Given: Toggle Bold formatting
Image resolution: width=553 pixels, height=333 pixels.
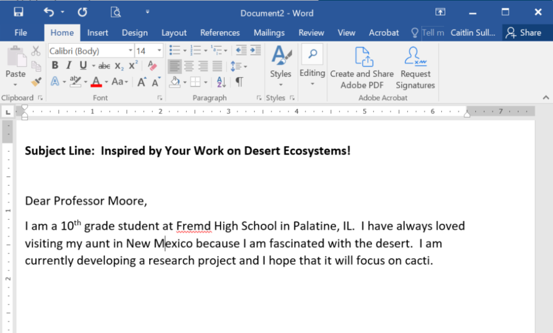Looking at the screenshot, I should (x=55, y=66).
